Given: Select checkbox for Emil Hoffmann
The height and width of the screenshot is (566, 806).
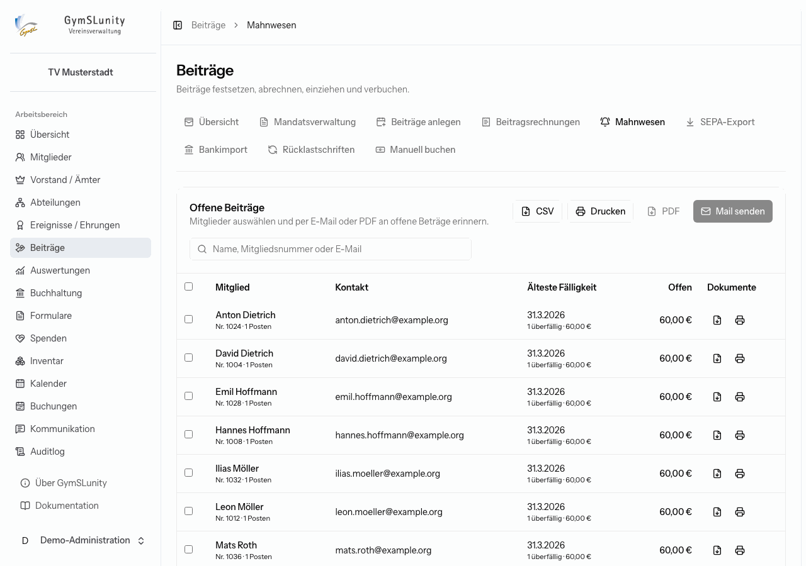Looking at the screenshot, I should pos(188,396).
